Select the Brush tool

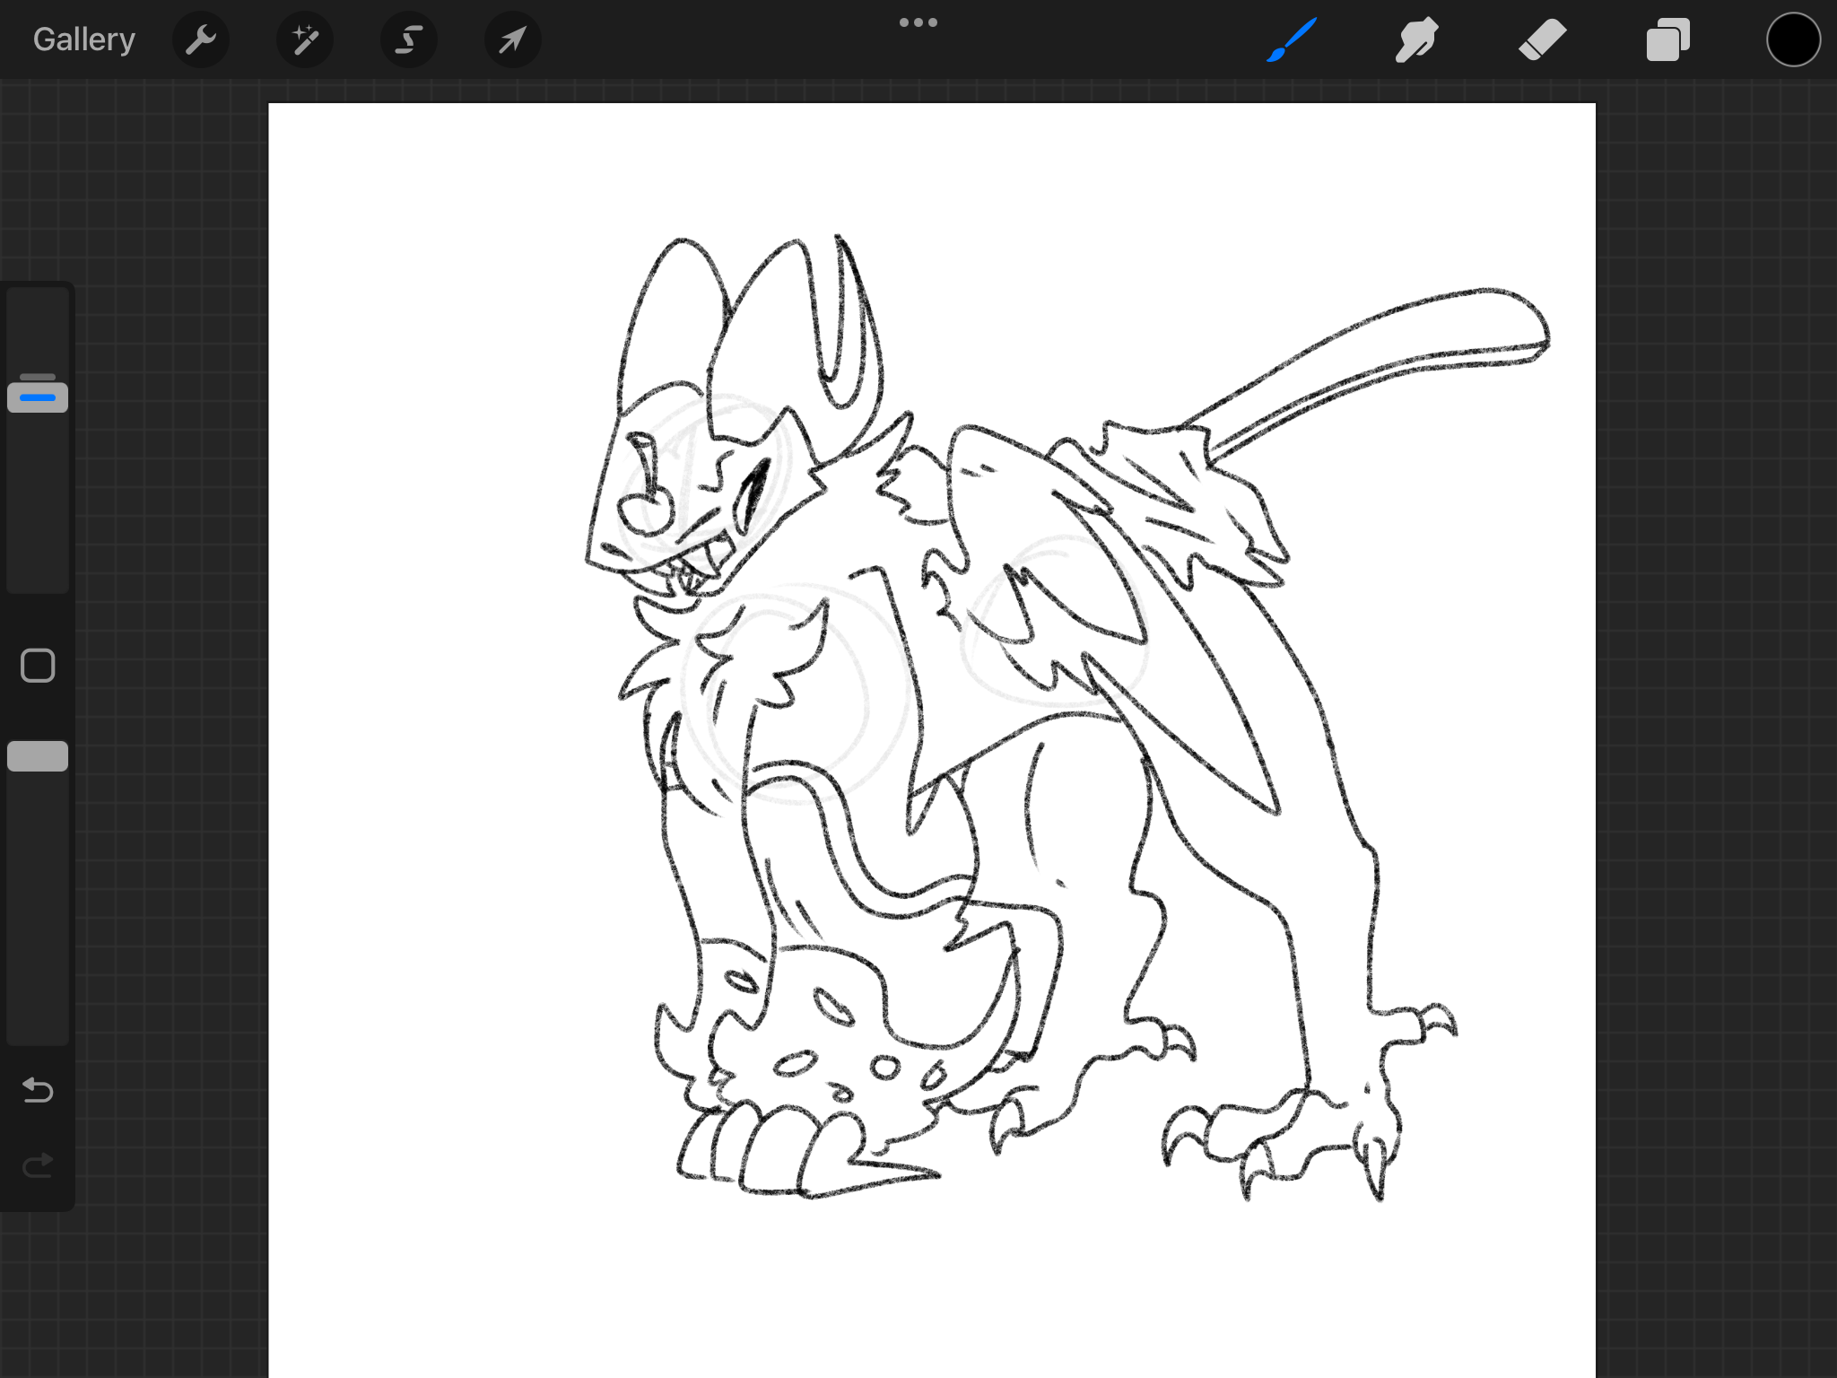(1292, 39)
